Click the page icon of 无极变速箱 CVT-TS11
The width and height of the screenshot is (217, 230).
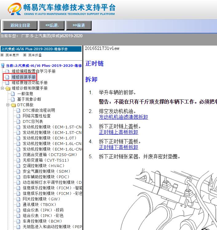click(18, 160)
